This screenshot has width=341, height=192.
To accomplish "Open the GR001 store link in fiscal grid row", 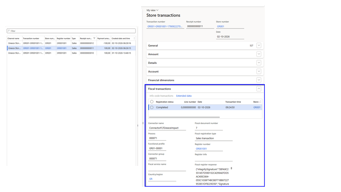I will (x=257, y=107).
